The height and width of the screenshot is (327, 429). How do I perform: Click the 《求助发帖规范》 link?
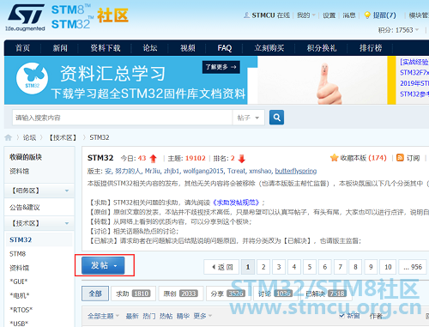pos(236,203)
